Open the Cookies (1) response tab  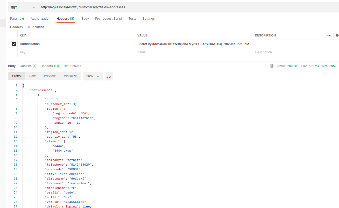[28, 66]
